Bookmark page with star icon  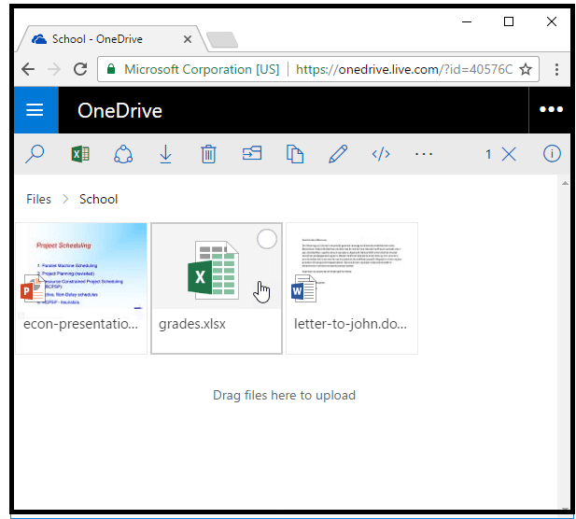526,69
